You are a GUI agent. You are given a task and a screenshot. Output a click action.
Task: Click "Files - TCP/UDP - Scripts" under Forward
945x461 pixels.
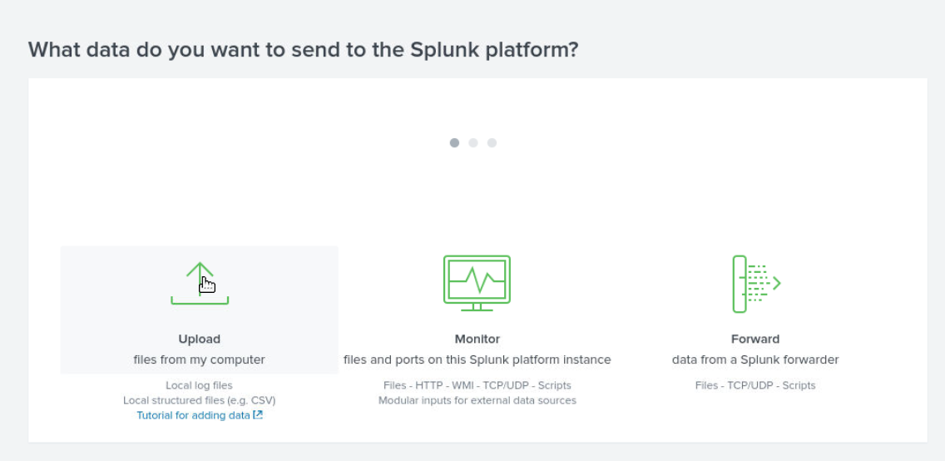click(755, 385)
